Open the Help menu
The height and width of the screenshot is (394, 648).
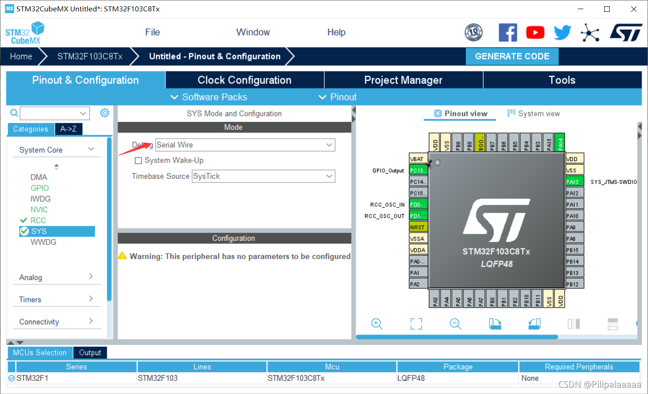click(336, 32)
